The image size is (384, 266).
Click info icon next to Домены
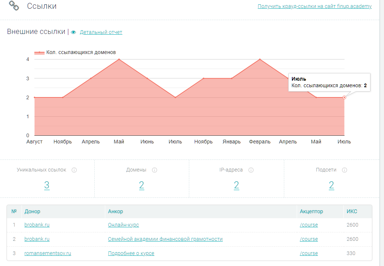pos(154,170)
